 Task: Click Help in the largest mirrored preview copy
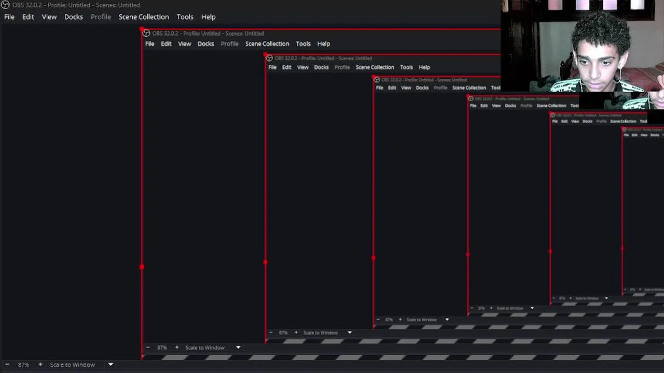point(324,44)
